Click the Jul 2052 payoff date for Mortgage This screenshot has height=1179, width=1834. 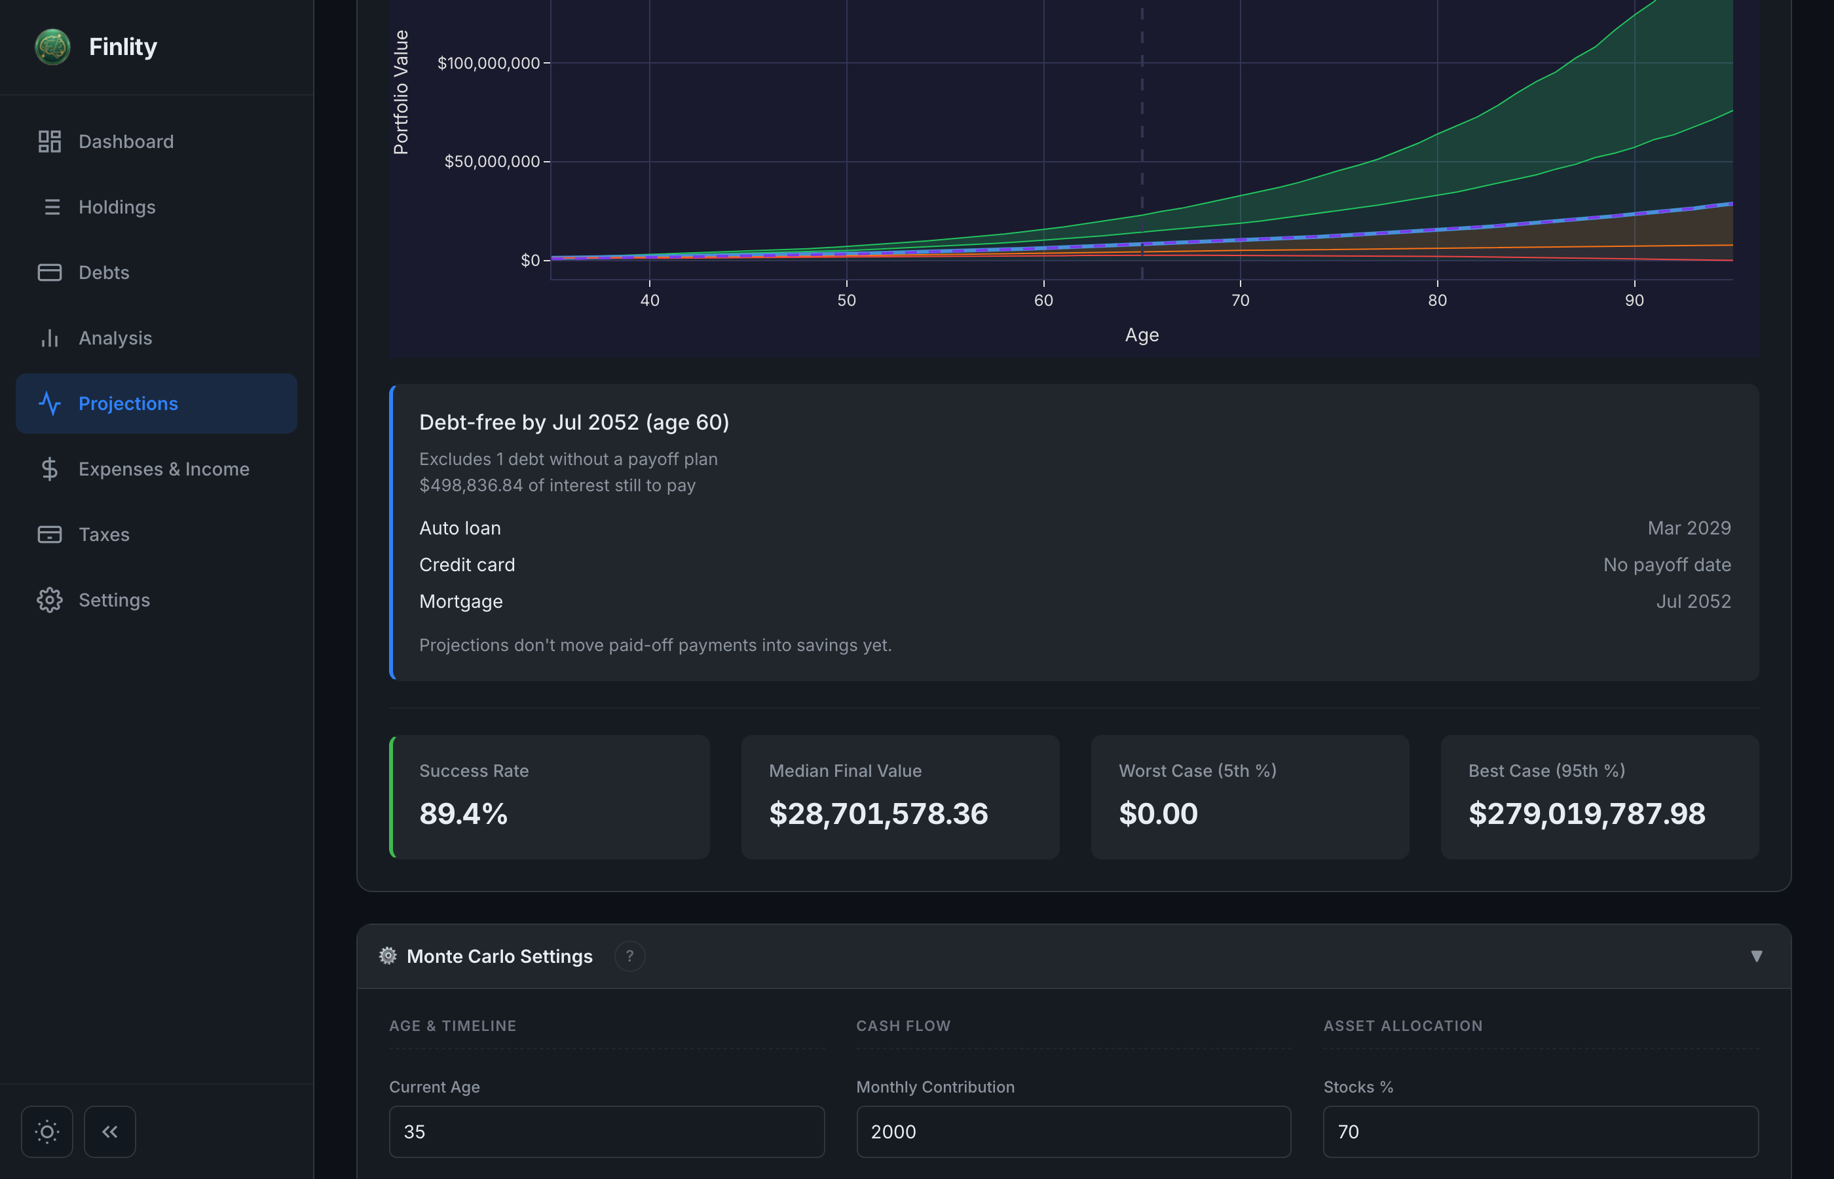(x=1693, y=602)
